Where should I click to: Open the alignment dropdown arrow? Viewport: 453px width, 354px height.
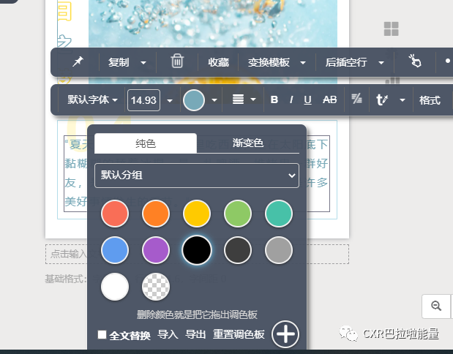(x=253, y=99)
